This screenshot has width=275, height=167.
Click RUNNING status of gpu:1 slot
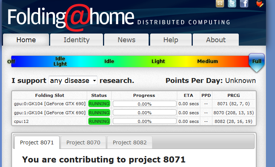coord(99,113)
